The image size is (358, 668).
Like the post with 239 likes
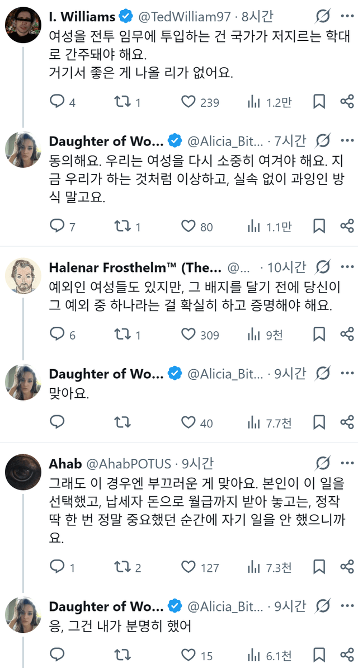[x=188, y=102]
